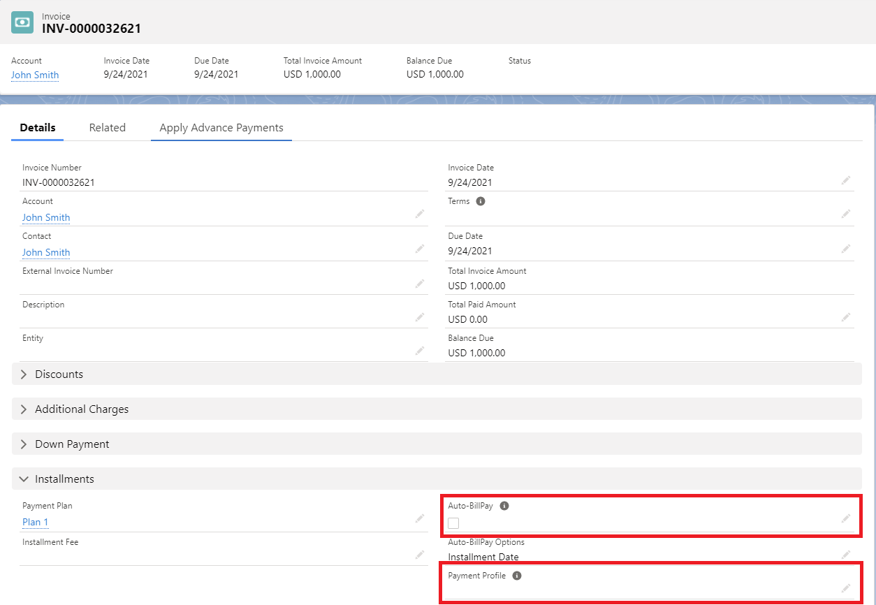The height and width of the screenshot is (605, 876).
Task: Open the Apply Advance Payments tab
Action: (x=221, y=128)
